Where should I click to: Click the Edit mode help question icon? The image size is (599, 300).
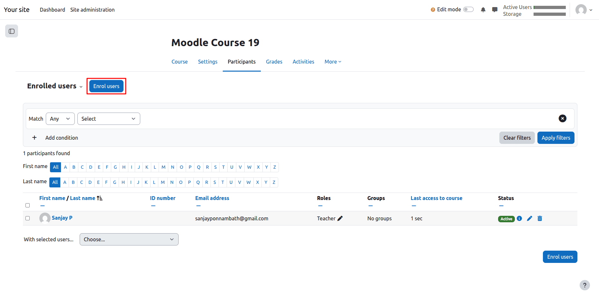[433, 10]
